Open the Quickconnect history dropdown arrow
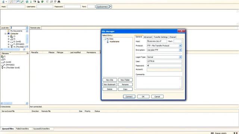Image resolution: width=239 pixels, height=134 pixels. click(111, 7)
